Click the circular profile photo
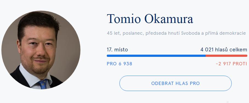 point(41,50)
